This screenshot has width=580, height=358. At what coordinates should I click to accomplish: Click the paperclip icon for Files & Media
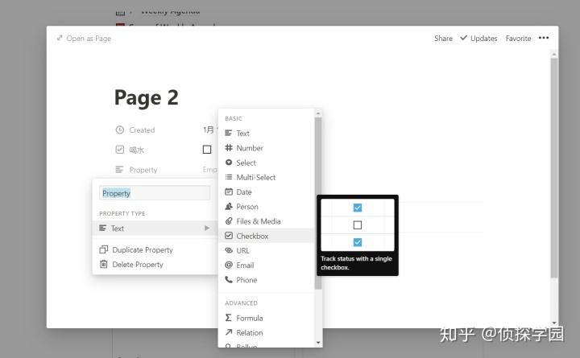[229, 221]
